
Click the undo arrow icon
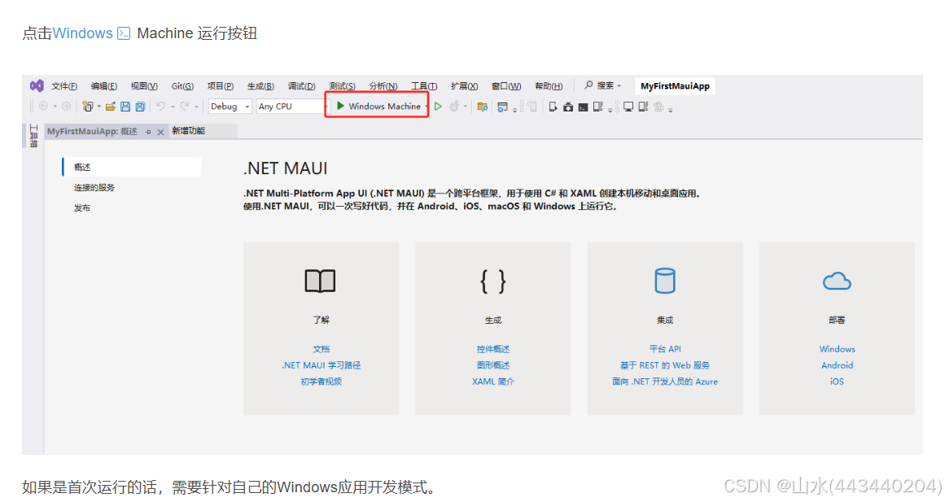[160, 106]
